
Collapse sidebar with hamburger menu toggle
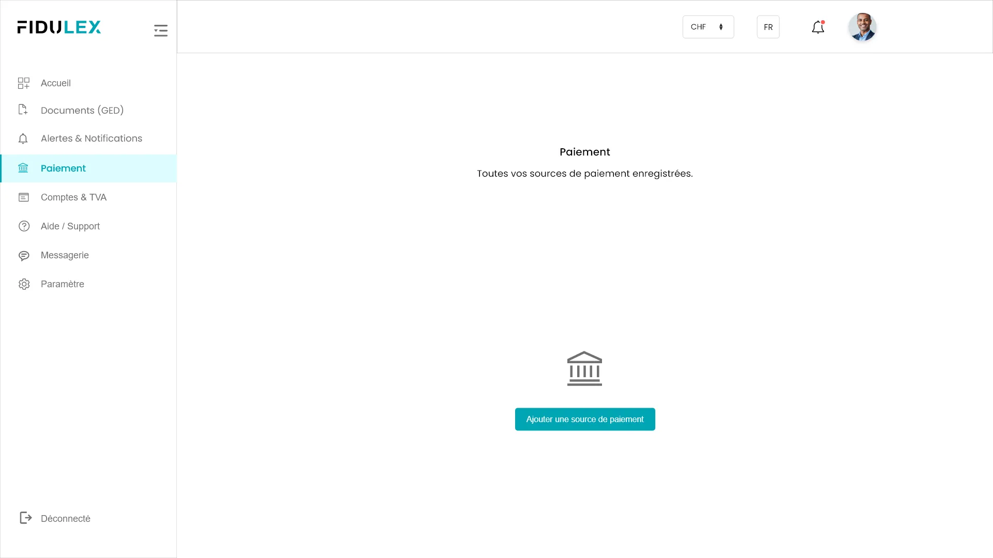point(161,30)
